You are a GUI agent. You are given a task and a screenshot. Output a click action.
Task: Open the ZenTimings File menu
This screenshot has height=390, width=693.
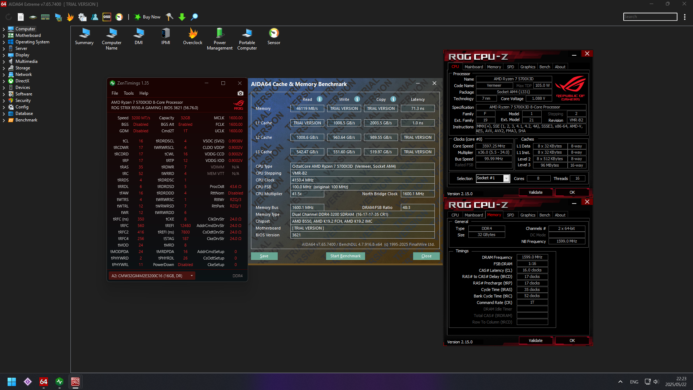[115, 93]
